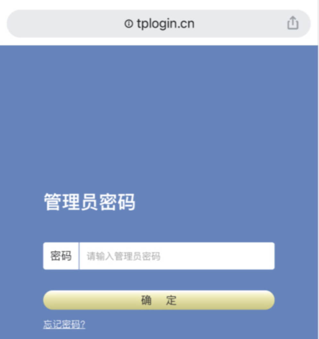Click the 管理员密码 heading
The image size is (319, 339).
coord(89,202)
